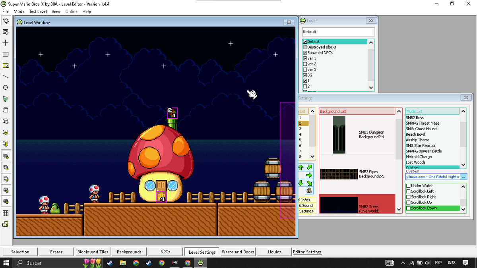
Task: Open the Editor Settings tab
Action: pyautogui.click(x=307, y=252)
